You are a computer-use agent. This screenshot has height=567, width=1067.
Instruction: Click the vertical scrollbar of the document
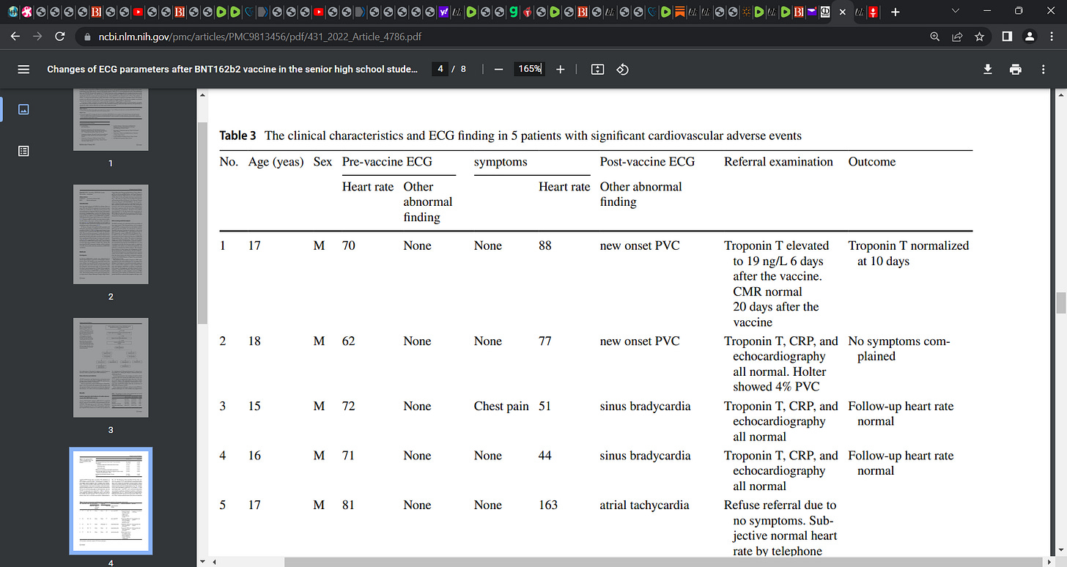[1060, 302]
